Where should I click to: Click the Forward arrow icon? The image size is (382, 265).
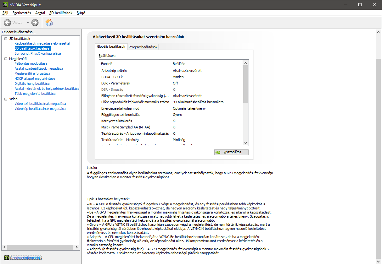35,23
